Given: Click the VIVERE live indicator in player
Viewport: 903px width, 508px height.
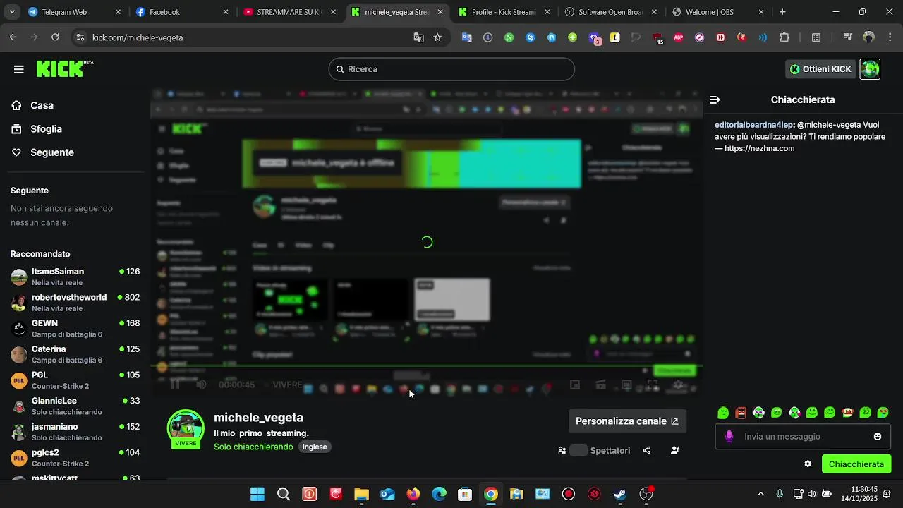Looking at the screenshot, I should pos(287,385).
